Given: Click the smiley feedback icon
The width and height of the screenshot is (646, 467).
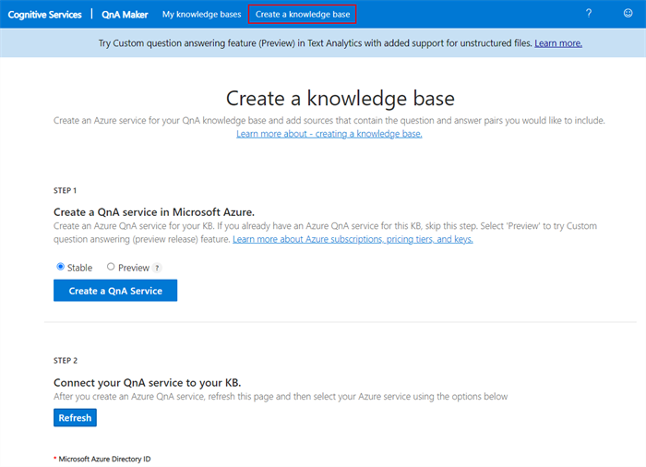Looking at the screenshot, I should 628,13.
